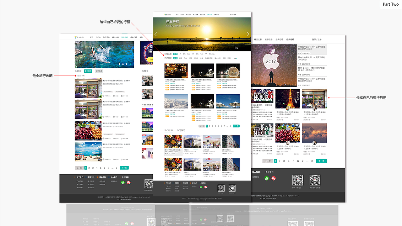Click the center page's second footer QR code

tap(232, 188)
